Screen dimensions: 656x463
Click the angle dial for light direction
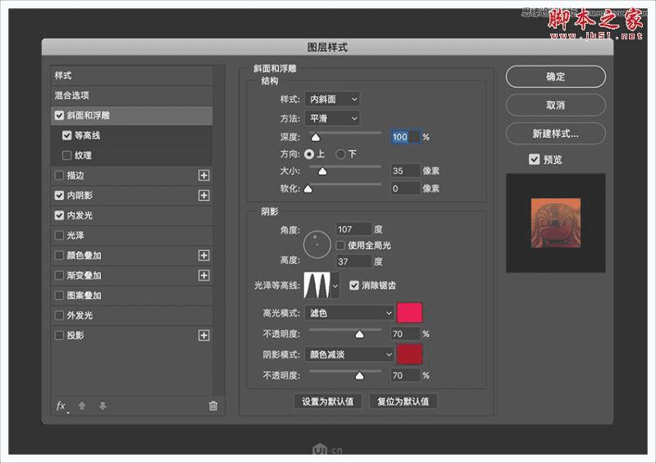[x=317, y=245]
